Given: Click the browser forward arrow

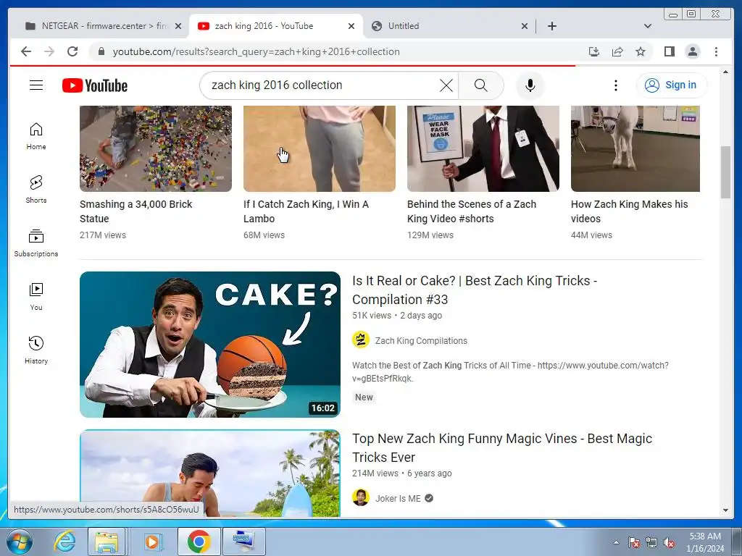Looking at the screenshot, I should tap(49, 51).
